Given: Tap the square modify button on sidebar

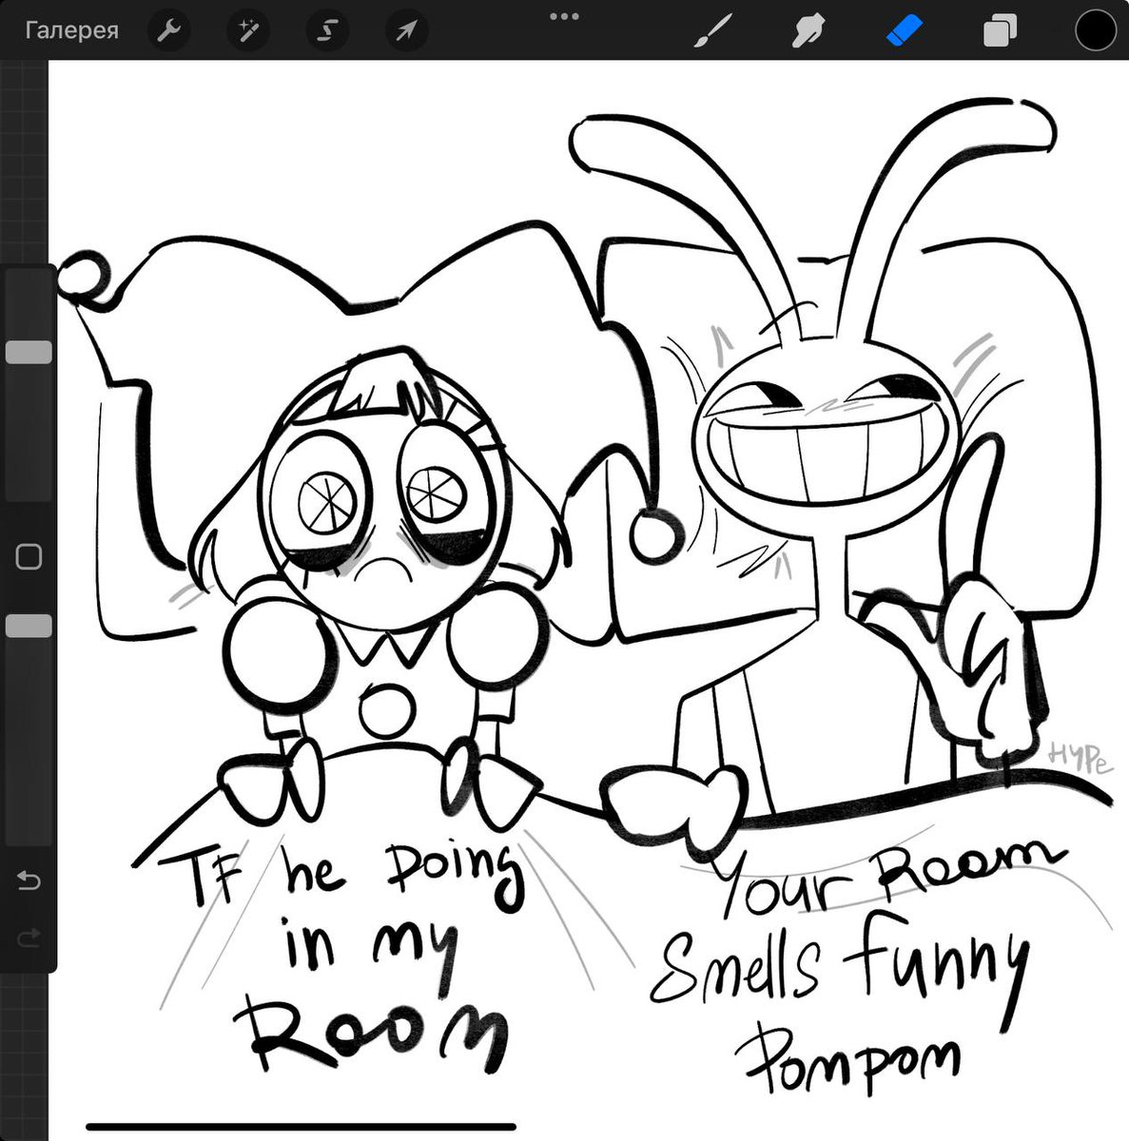Looking at the screenshot, I should 29,557.
